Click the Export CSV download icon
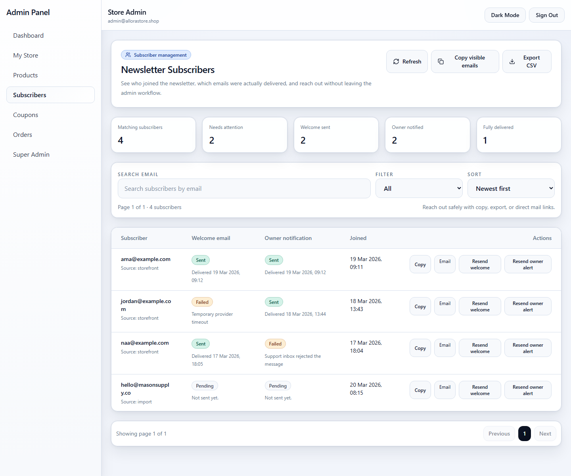 [512, 61]
